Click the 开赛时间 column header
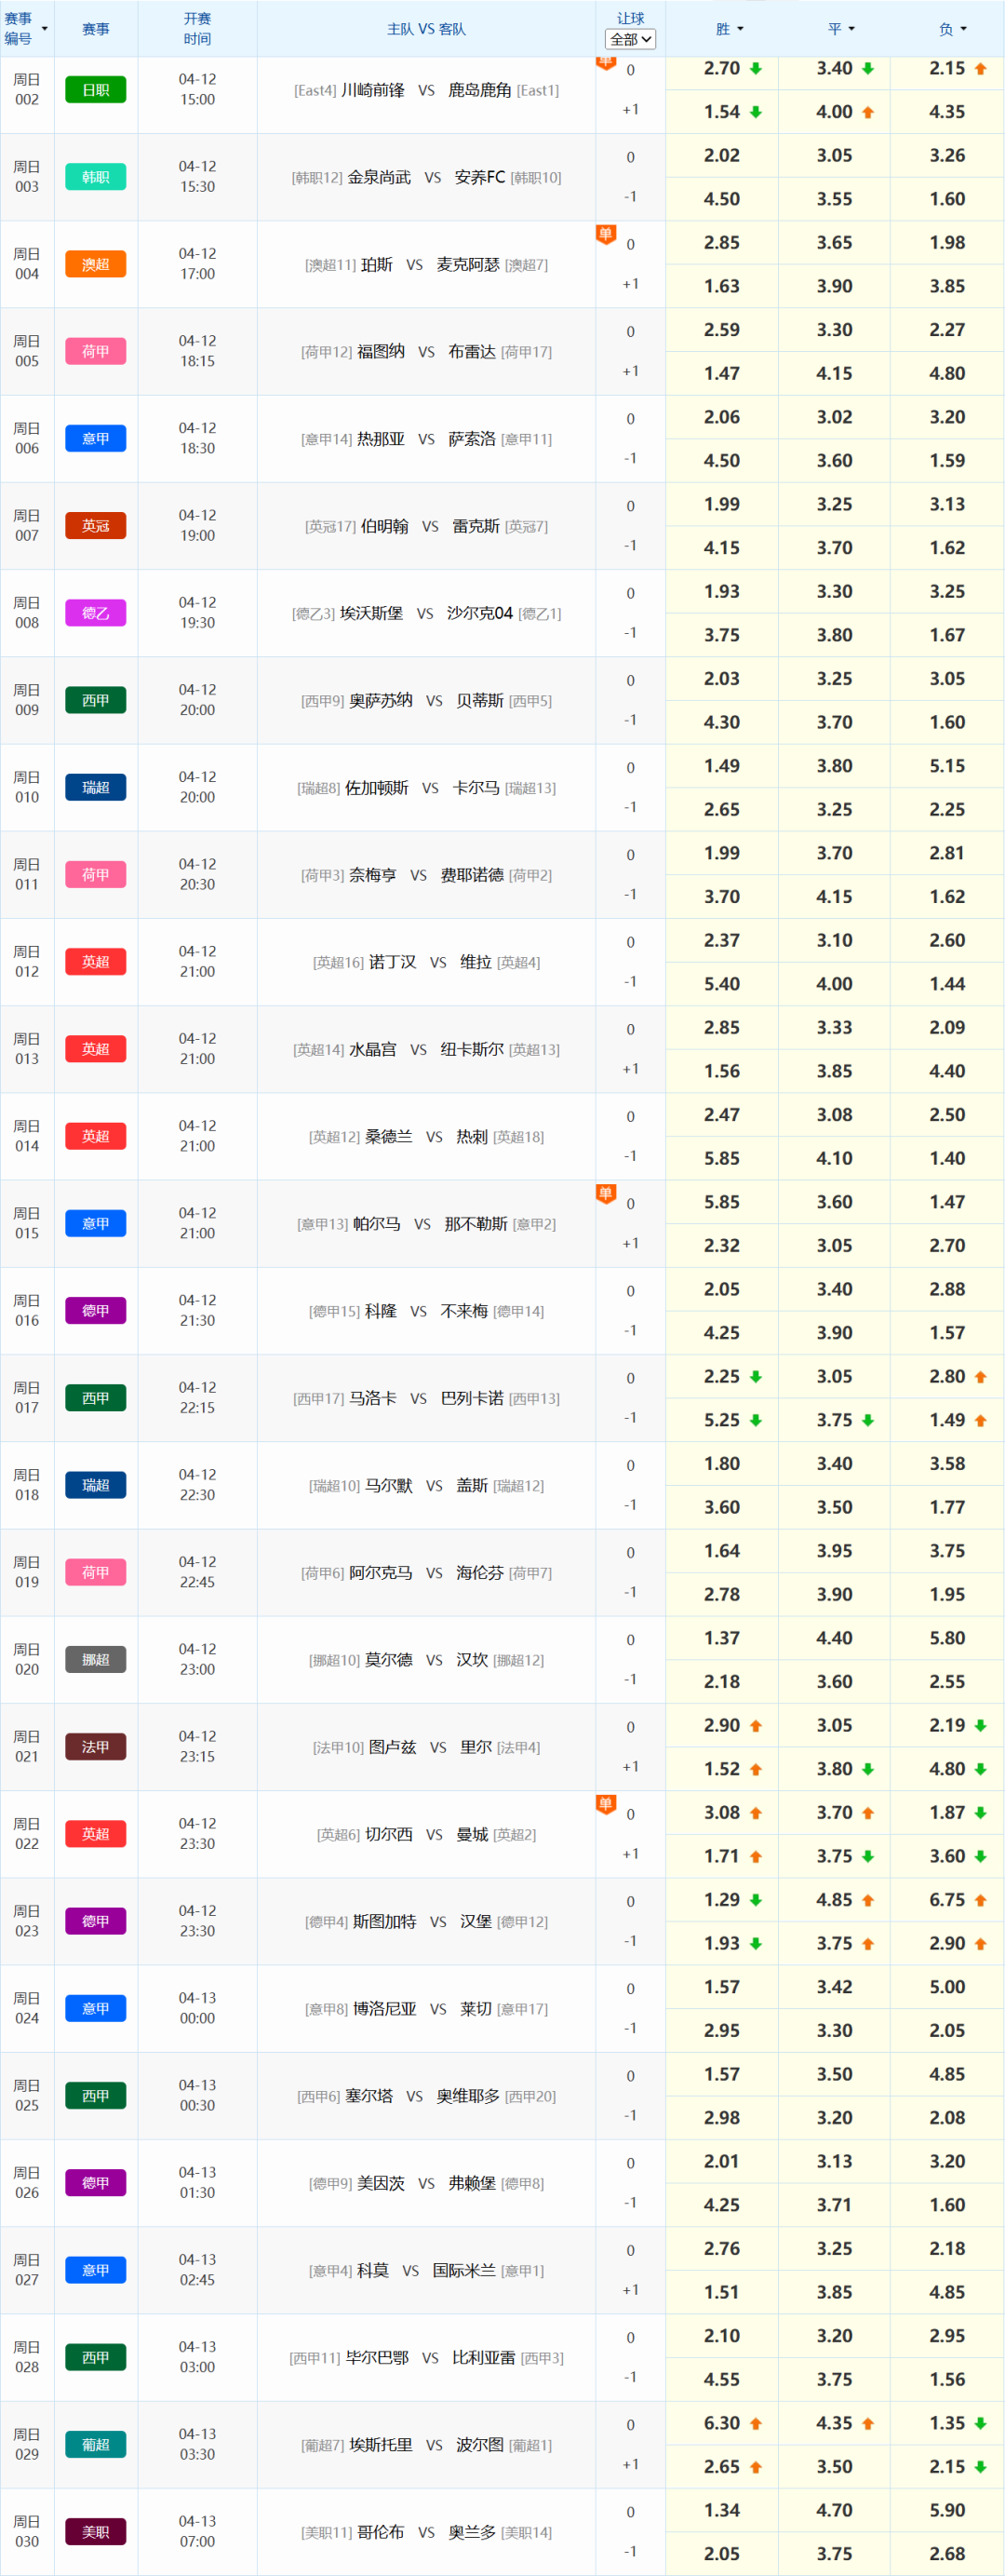Viewport: 1005px width, 2576px height. (x=197, y=29)
